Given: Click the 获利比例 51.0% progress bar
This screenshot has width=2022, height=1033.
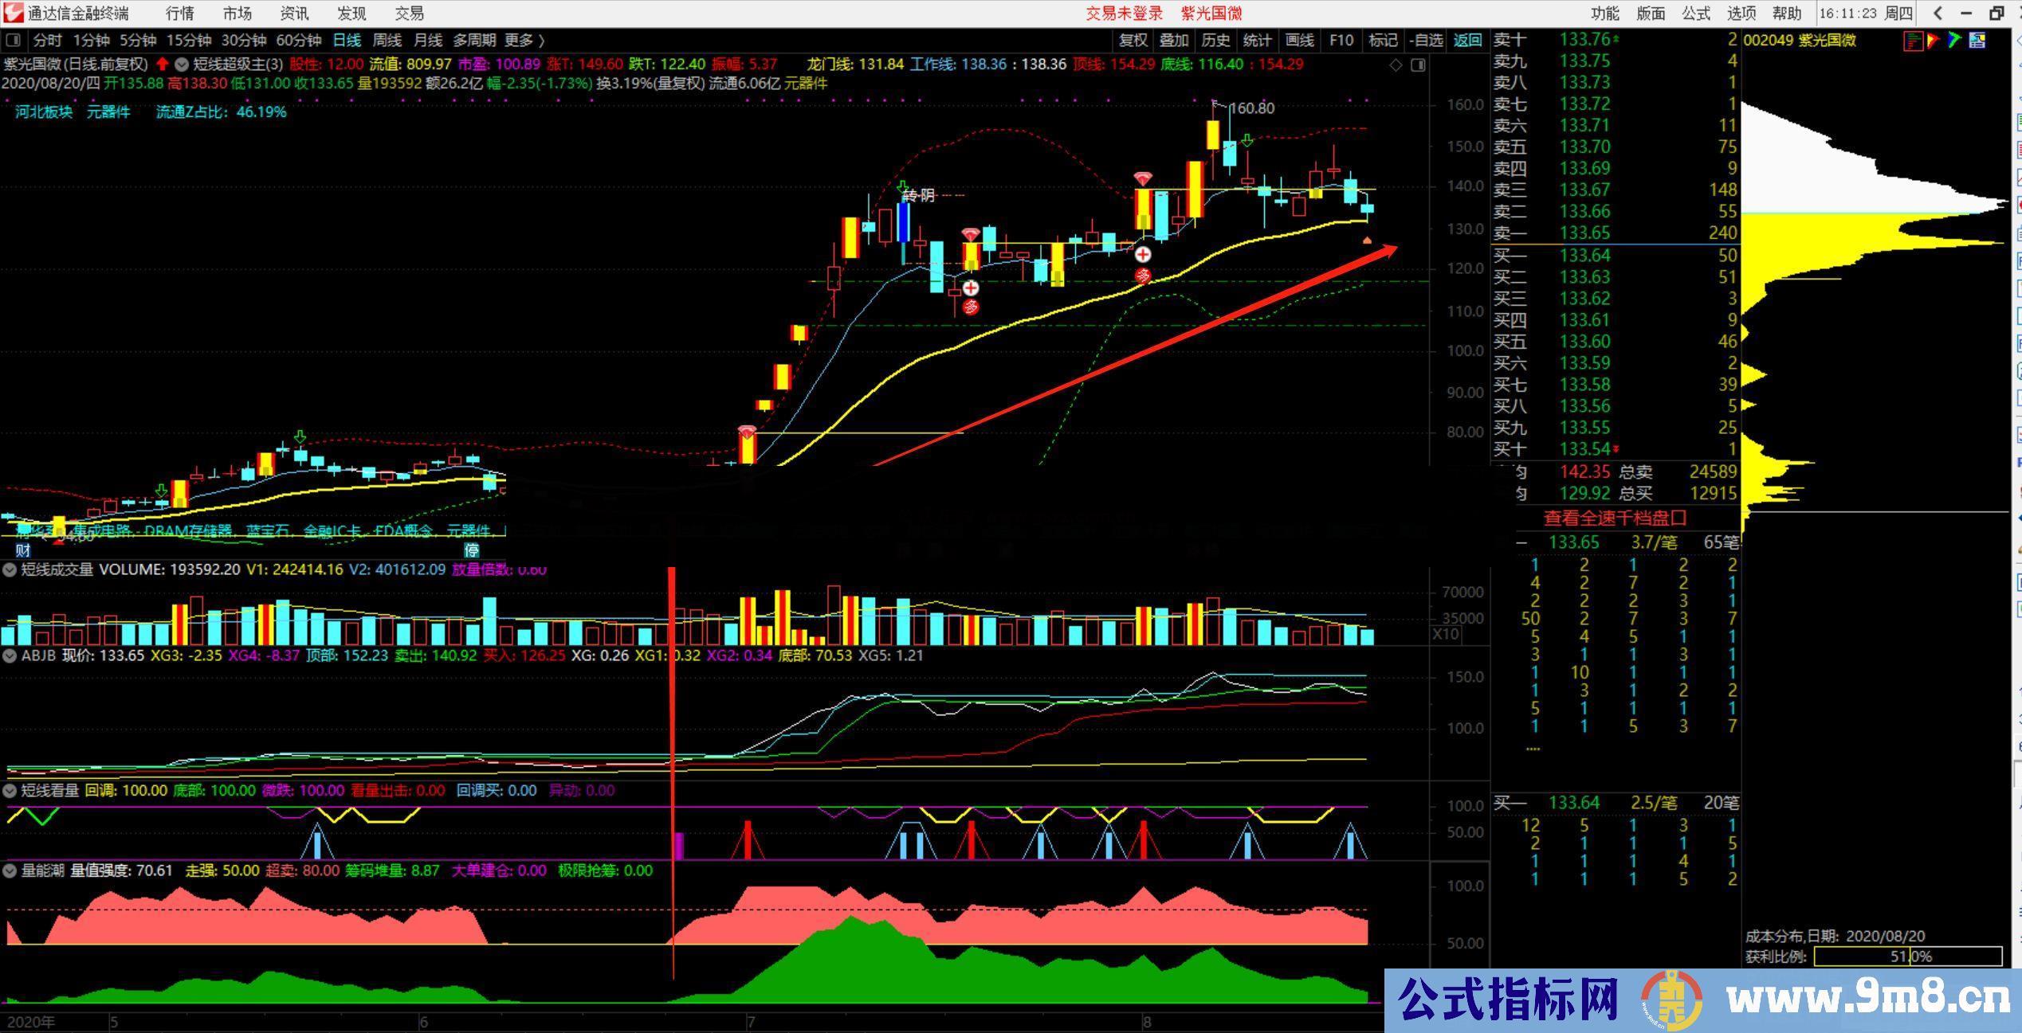Looking at the screenshot, I should [1907, 957].
